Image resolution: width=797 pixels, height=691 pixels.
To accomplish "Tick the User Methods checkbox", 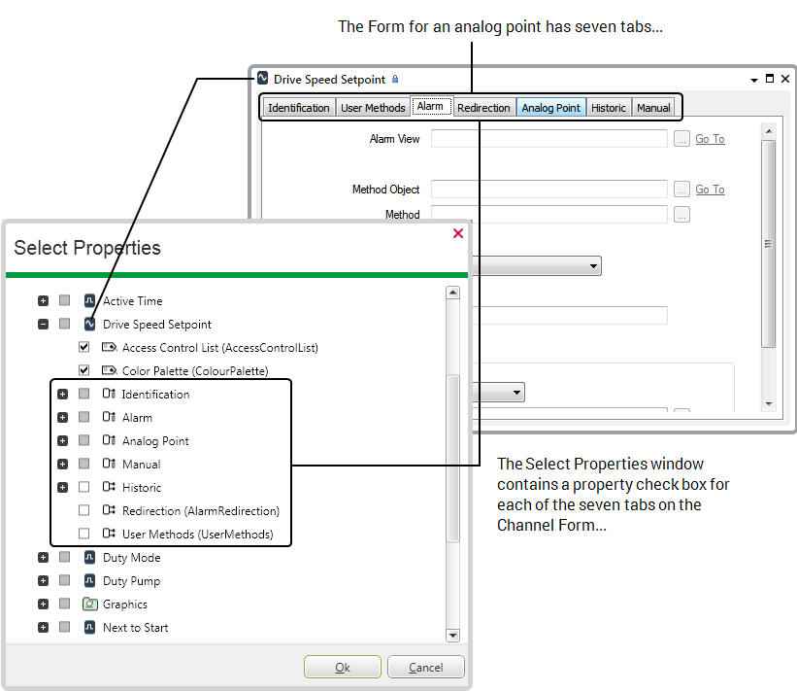I will [x=84, y=534].
